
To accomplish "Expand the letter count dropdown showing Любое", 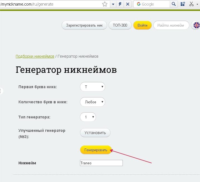I will pos(92,102).
